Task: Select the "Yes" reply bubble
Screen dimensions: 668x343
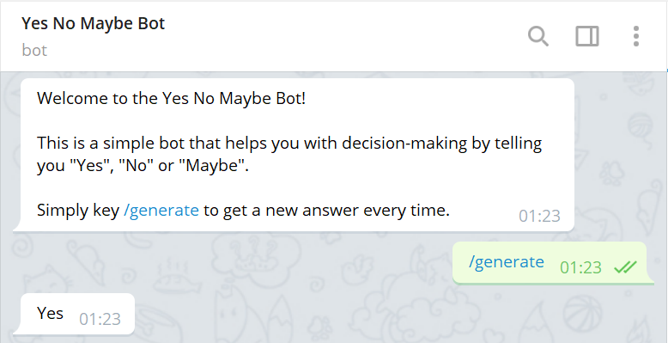Action: [77, 314]
